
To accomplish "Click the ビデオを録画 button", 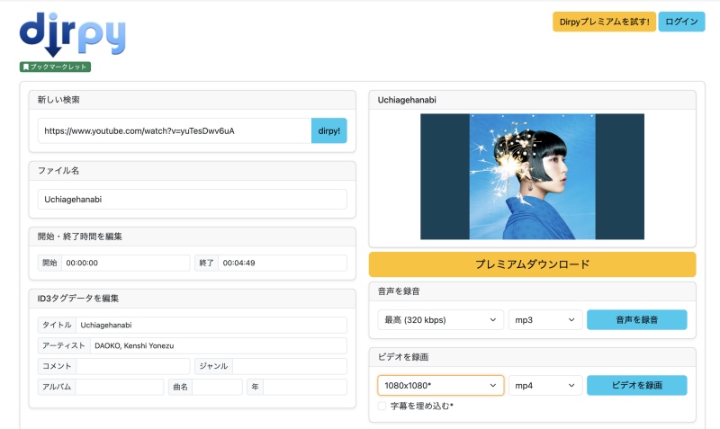I will click(637, 386).
